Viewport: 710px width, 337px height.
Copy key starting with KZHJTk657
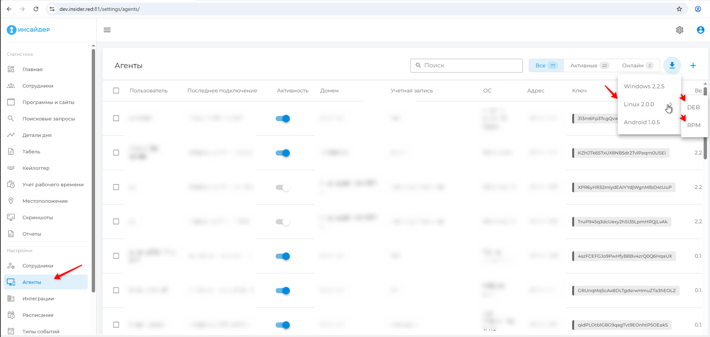click(621, 153)
